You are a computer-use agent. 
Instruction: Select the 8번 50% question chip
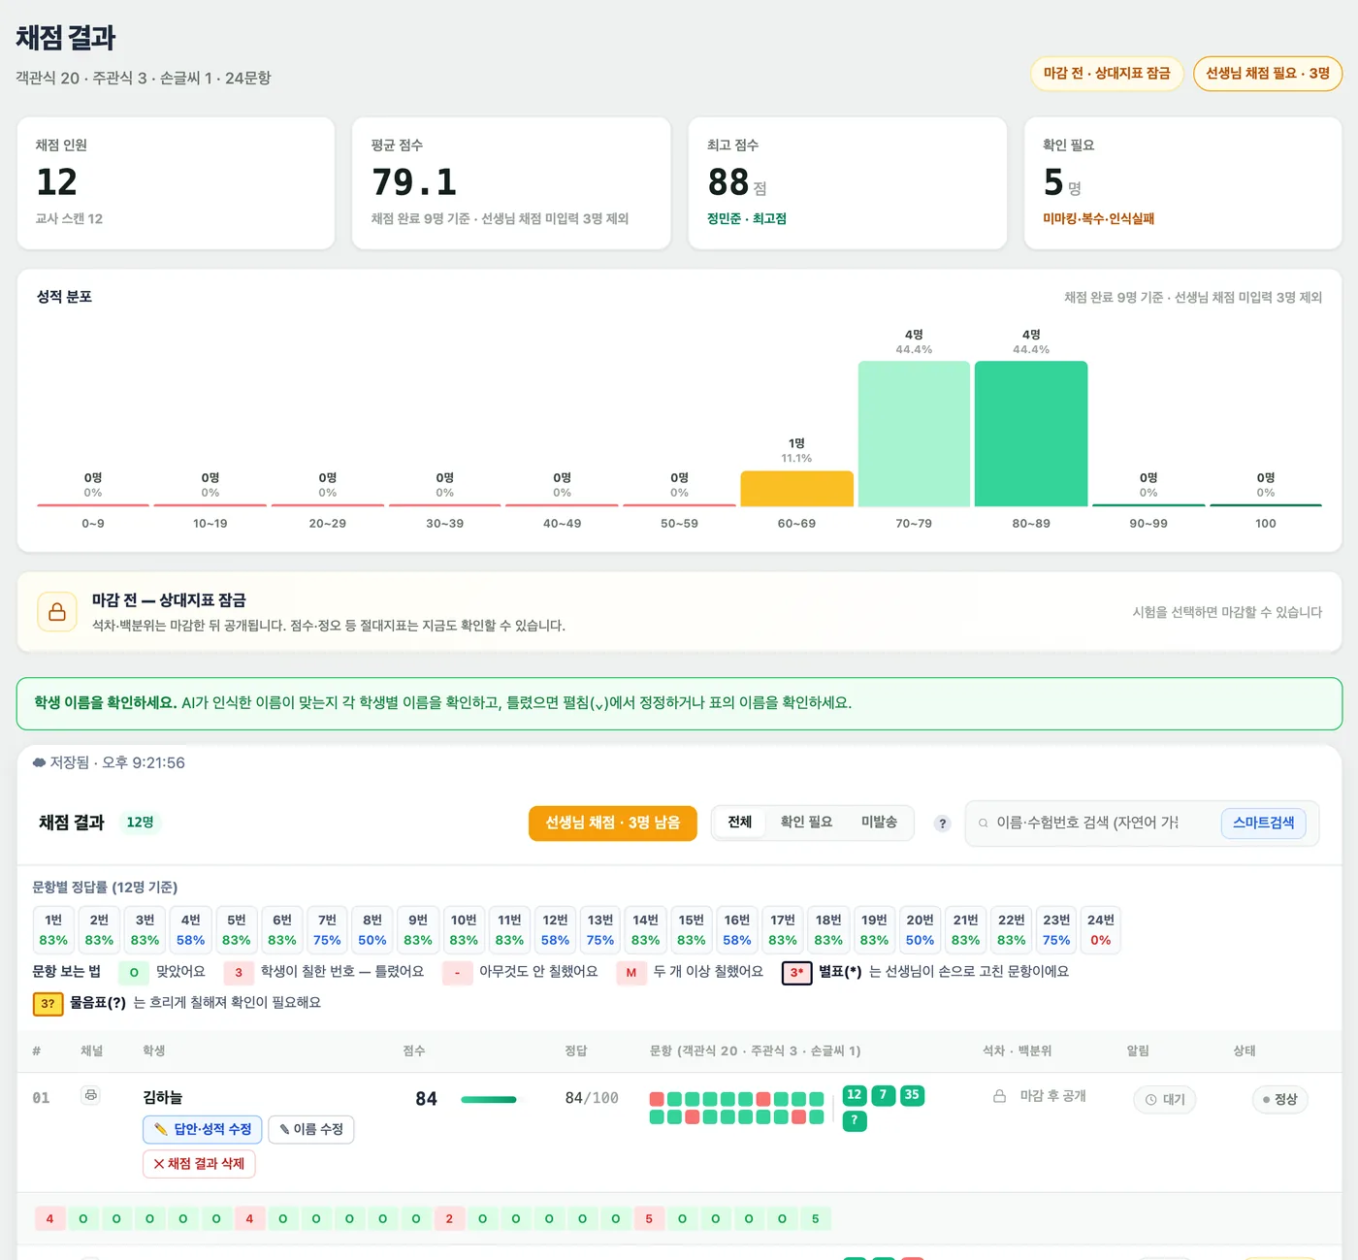coord(372,930)
